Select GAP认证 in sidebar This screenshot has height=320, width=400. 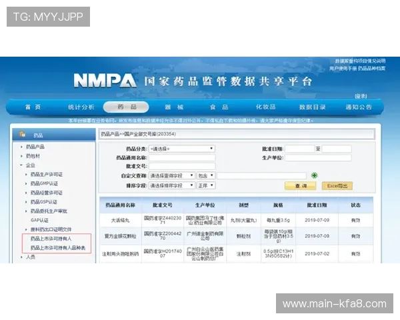coord(39,220)
